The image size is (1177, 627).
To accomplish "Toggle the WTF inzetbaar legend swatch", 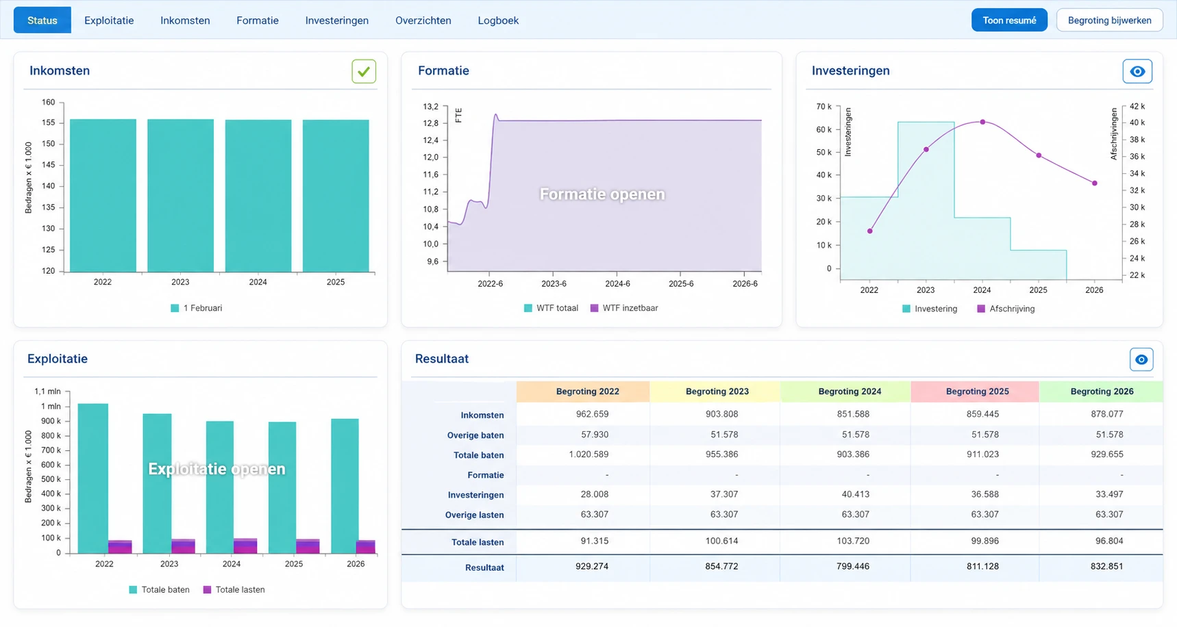I will click(595, 308).
